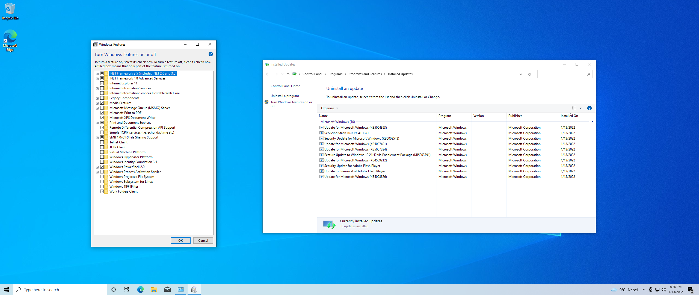Sort by Publisher column header
The height and width of the screenshot is (295, 699).
(x=533, y=116)
